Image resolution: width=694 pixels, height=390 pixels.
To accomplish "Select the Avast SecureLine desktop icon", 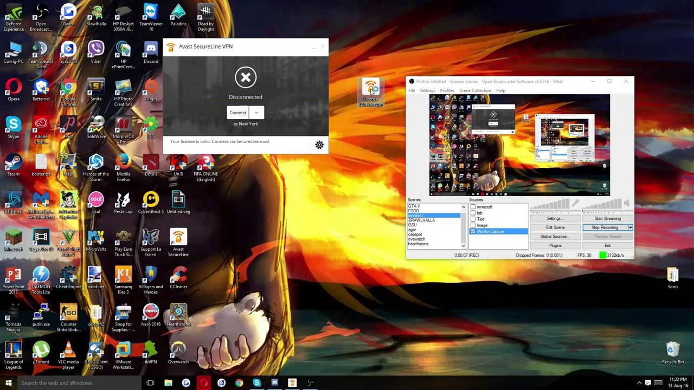I will point(178,243).
